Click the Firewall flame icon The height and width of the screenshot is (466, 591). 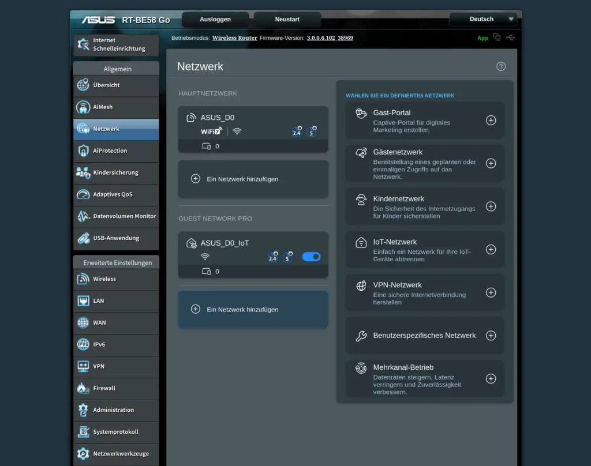coord(83,388)
